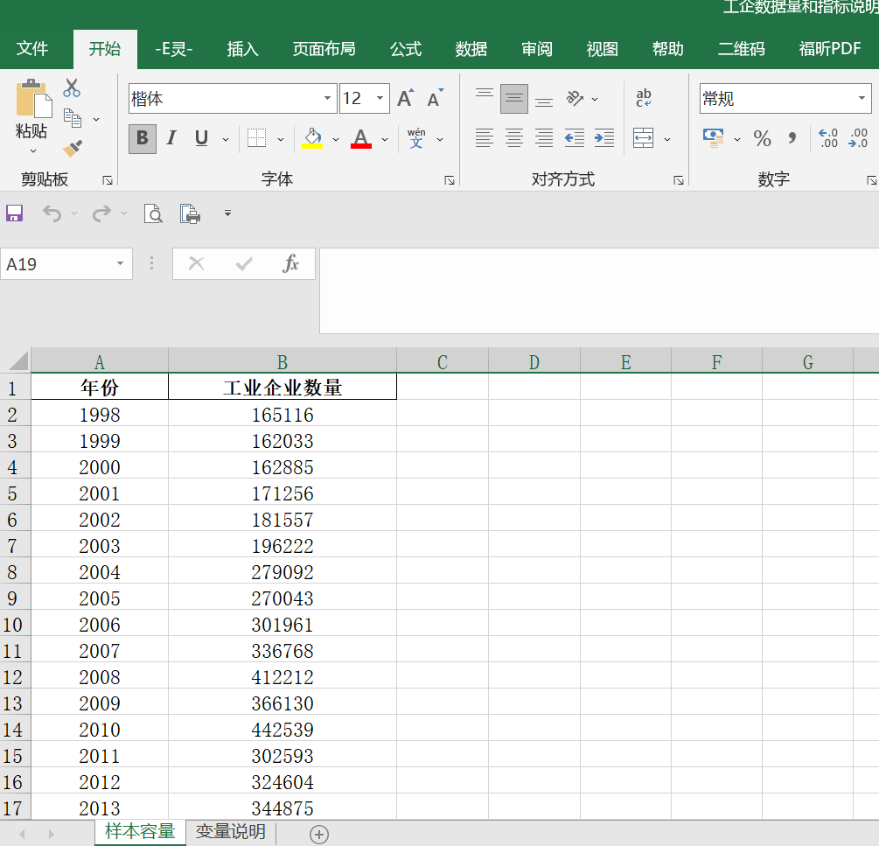Click the Cut scissors icon
Screen dimensions: 879x846
pyautogui.click(x=72, y=88)
